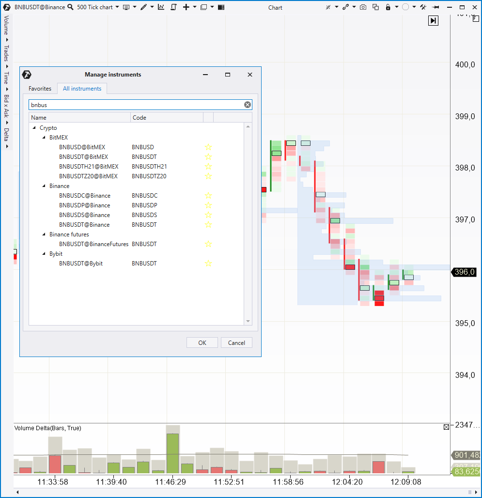
Task: Collapse the BitMEX group
Action: (44, 138)
